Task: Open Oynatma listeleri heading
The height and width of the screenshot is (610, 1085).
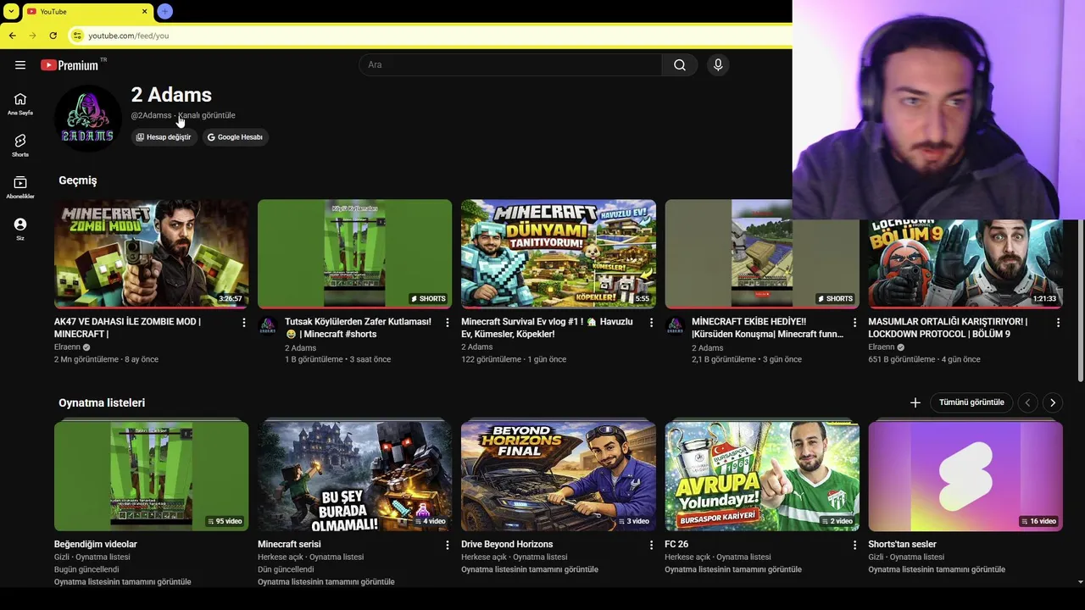Action: [x=102, y=402]
